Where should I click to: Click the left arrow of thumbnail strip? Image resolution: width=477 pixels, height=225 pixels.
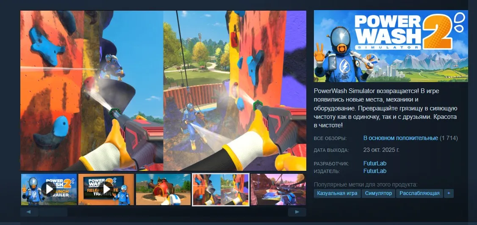tap(29, 212)
